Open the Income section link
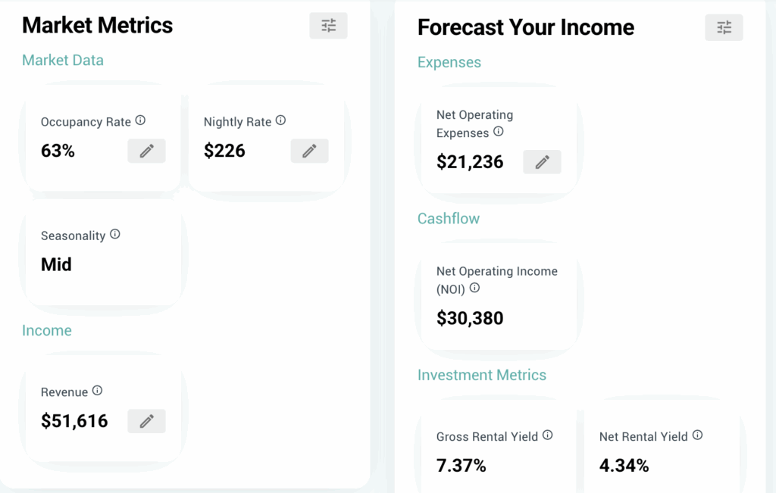Viewport: 776px width, 493px height. pos(47,330)
